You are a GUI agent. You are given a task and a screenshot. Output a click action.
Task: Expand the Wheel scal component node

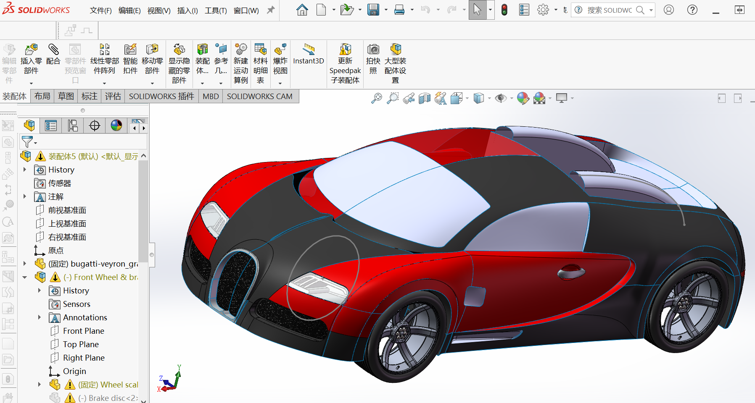click(40, 385)
